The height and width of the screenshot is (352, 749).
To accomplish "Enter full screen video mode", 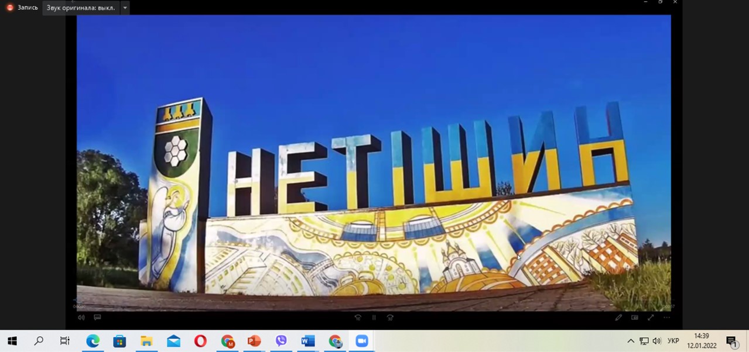I will 651,318.
